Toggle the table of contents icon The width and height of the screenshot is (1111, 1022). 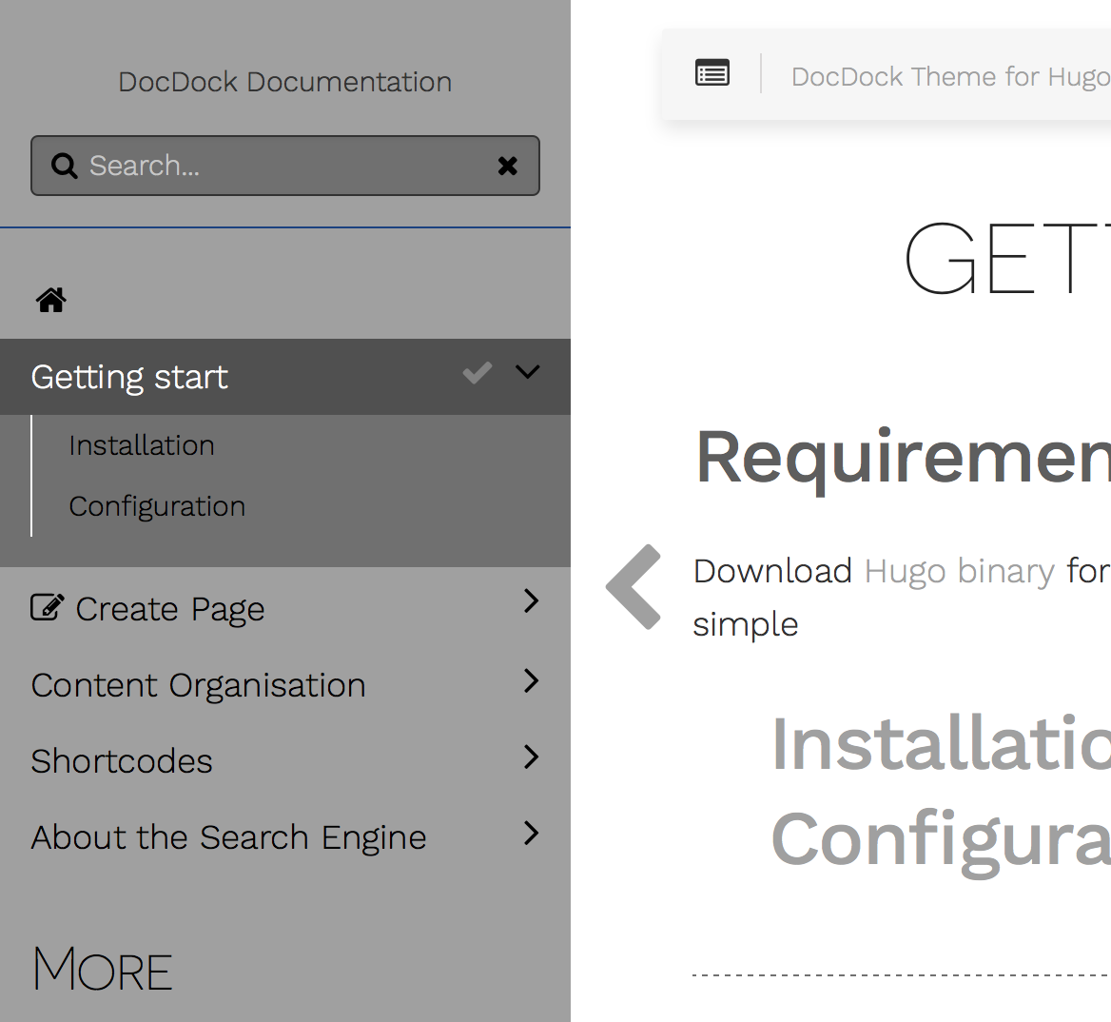[711, 73]
